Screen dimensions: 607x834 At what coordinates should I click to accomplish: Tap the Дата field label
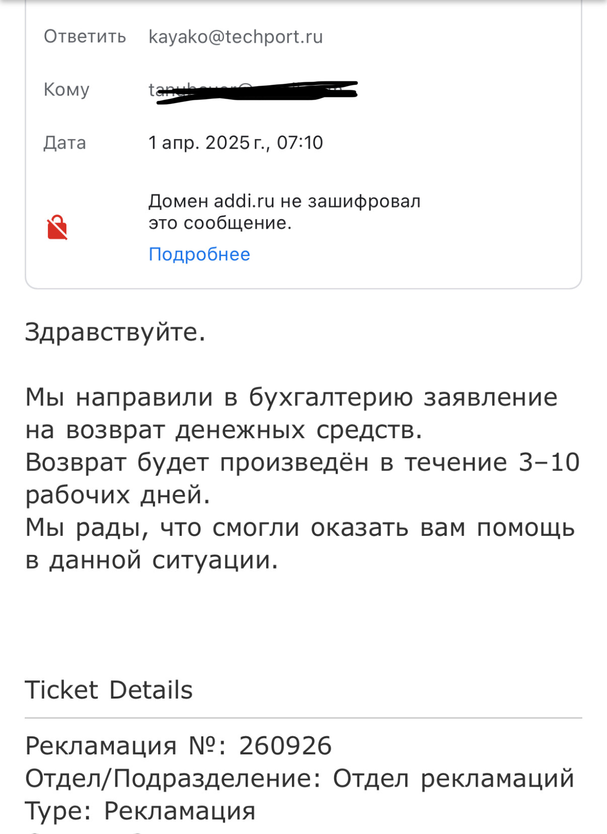coord(65,143)
